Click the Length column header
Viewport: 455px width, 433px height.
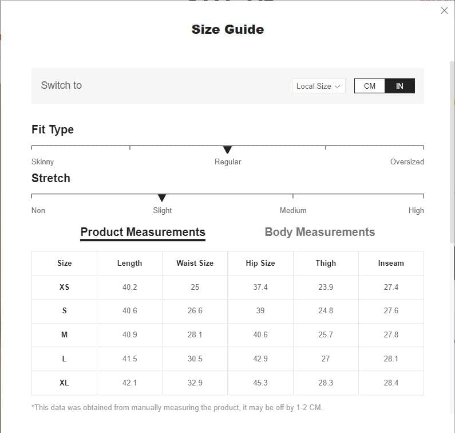[x=129, y=263]
